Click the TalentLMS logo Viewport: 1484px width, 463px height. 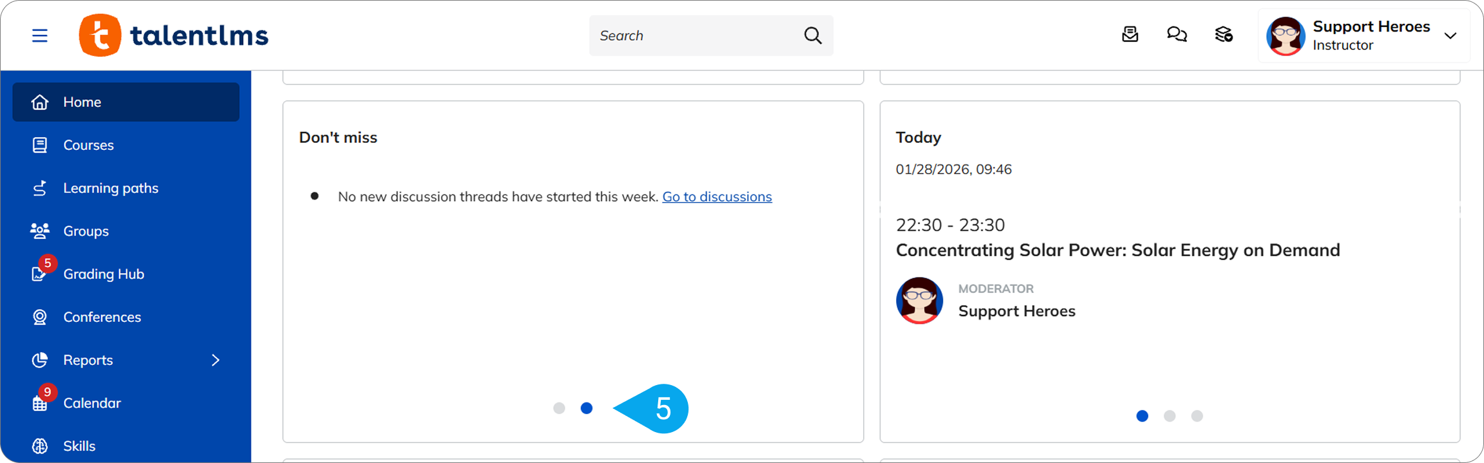[x=173, y=35]
